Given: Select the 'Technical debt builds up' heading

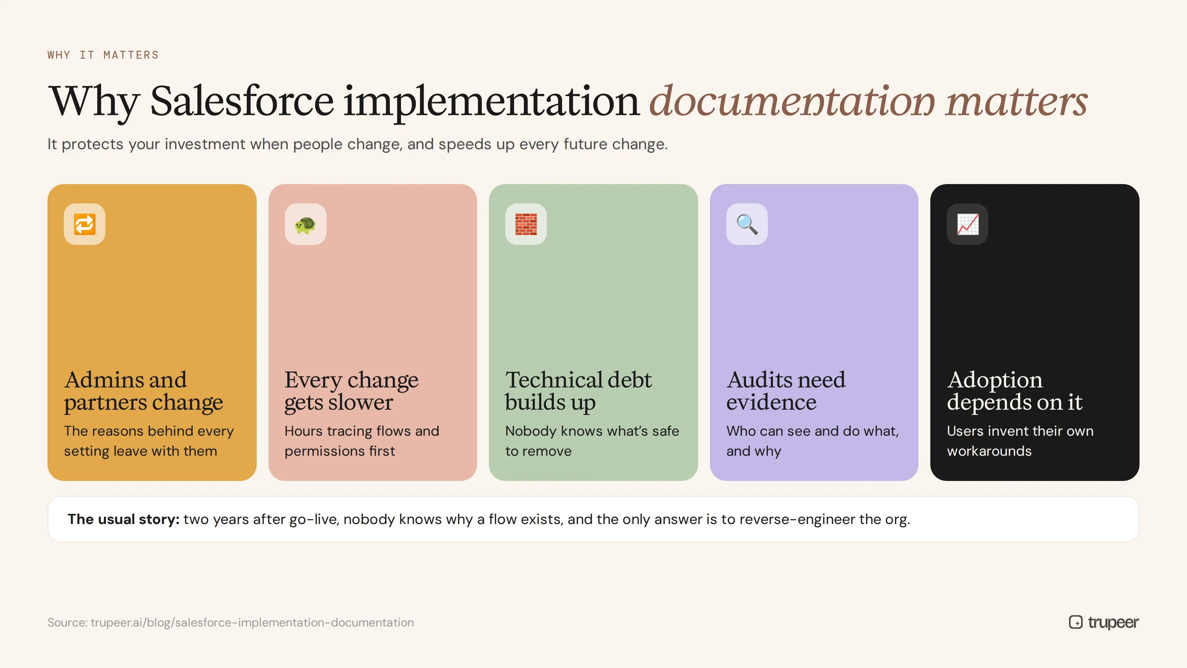Looking at the screenshot, I should point(578,391).
